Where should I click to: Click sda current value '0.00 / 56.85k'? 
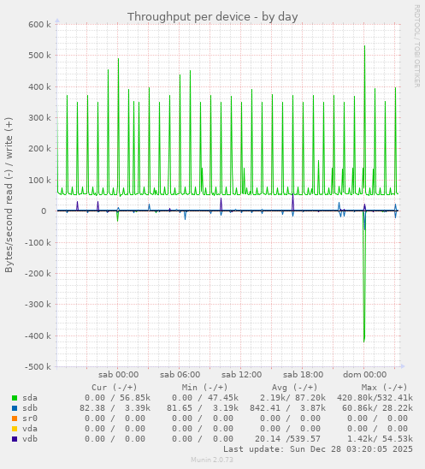pos(117,398)
